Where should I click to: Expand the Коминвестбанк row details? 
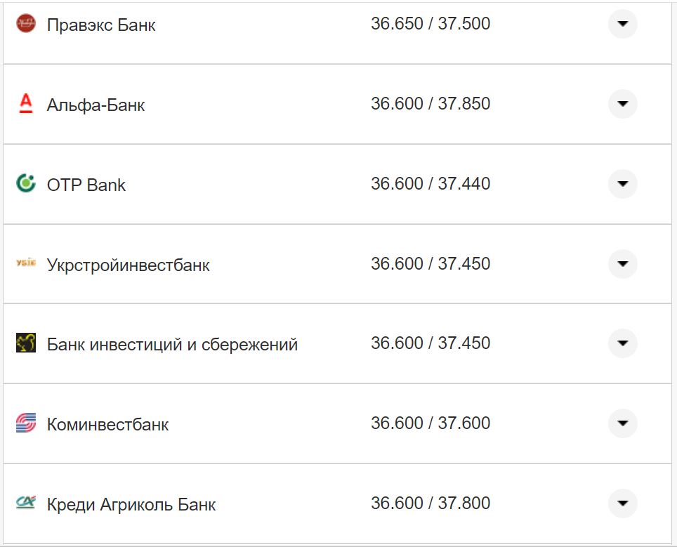[x=622, y=423]
